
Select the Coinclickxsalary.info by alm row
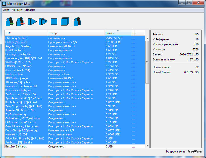[x=75, y=126]
